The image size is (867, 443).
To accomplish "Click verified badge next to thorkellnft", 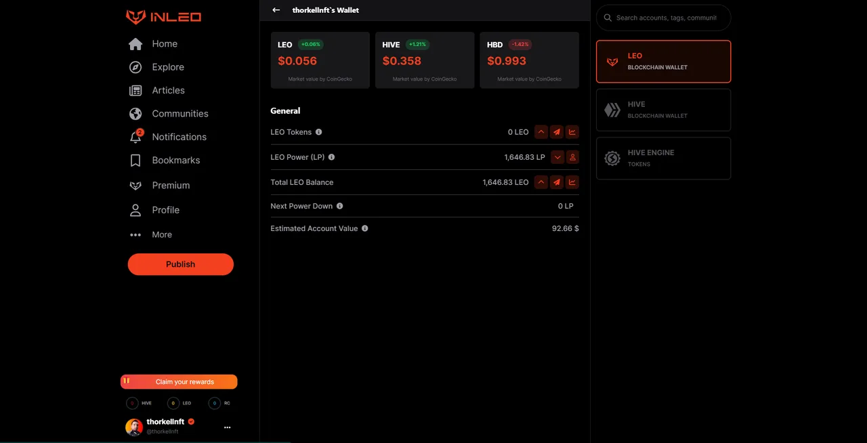I will click(x=191, y=421).
